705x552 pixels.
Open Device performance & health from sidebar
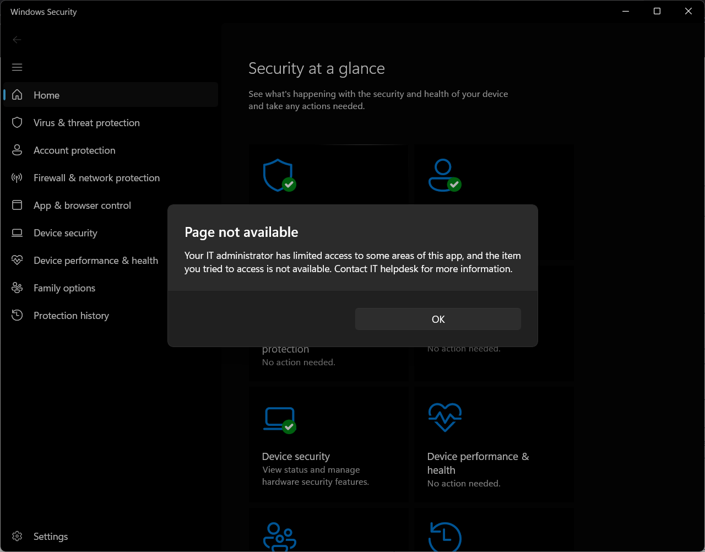pos(111,260)
